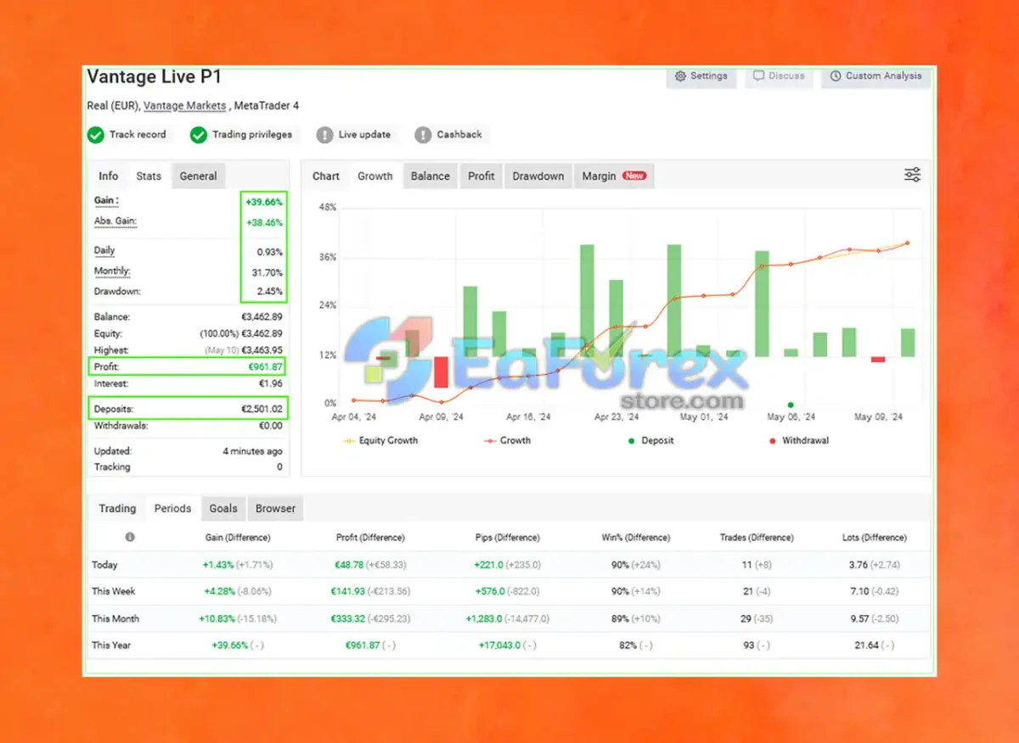
Task: Select the Chart tab
Action: 326,176
